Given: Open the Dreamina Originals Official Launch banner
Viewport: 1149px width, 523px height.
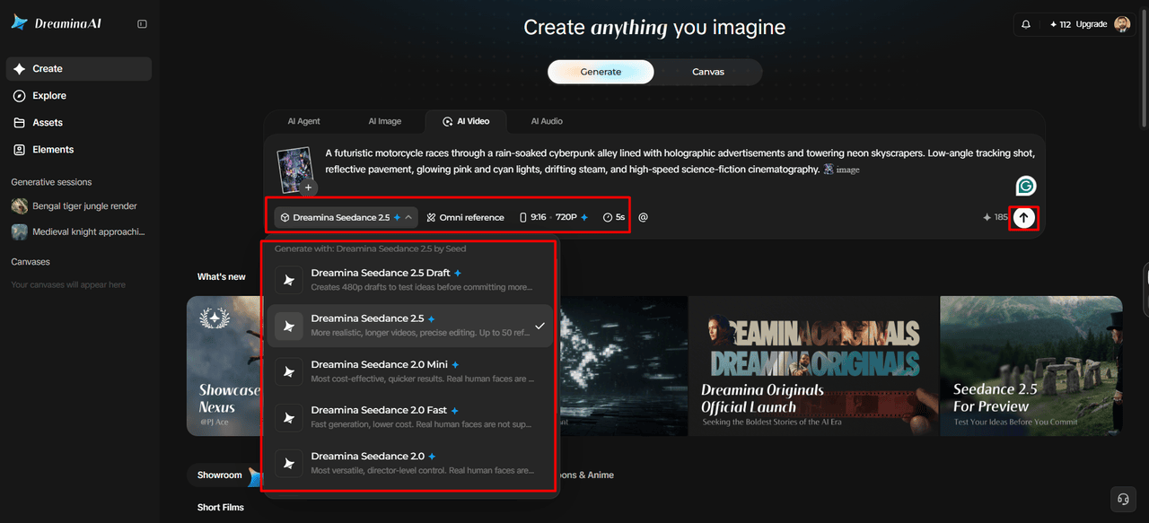Looking at the screenshot, I should [813, 366].
